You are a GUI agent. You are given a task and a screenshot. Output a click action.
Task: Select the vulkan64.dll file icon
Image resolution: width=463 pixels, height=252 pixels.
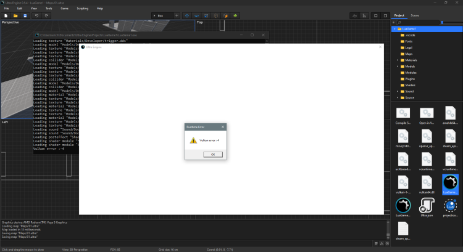pos(427,184)
